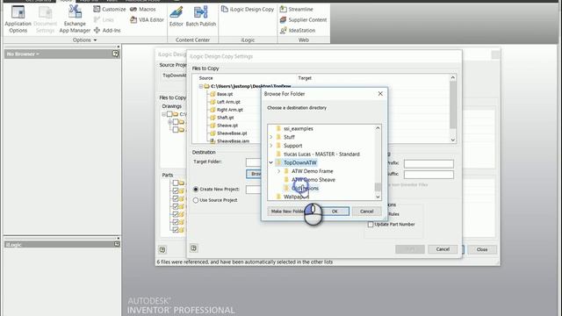Expand the Options ribbon panel dropdown
The height and width of the screenshot is (316, 562).
[x=84, y=40]
